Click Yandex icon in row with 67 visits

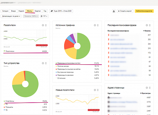(x=108, y=61)
